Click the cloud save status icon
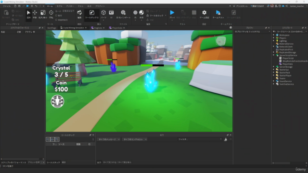308x173 pixels. pyautogui.click(x=283, y=6)
